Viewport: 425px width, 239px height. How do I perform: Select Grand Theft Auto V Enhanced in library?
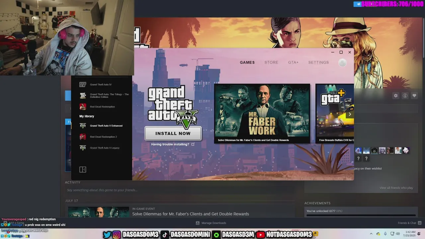click(x=101, y=126)
